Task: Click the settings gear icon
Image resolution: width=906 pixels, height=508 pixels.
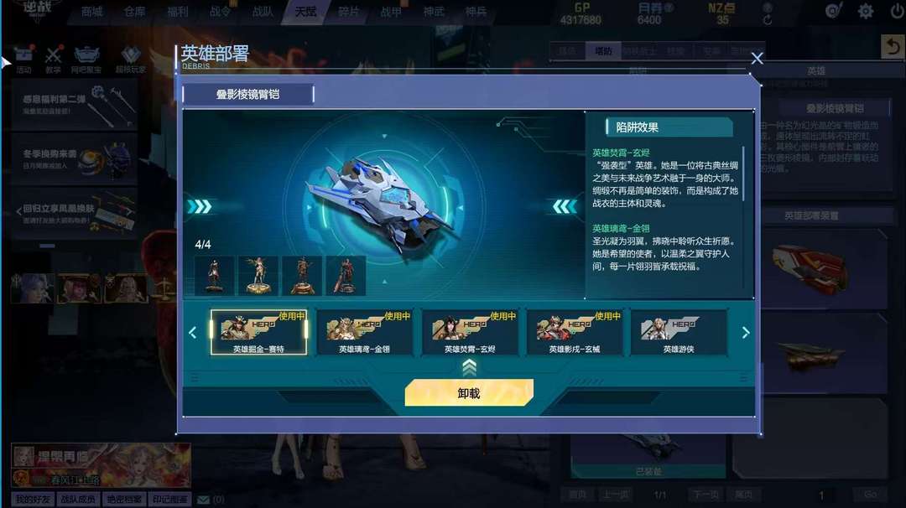Action: click(x=866, y=11)
